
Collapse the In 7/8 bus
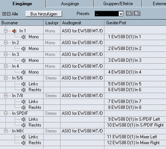point(5,96)
